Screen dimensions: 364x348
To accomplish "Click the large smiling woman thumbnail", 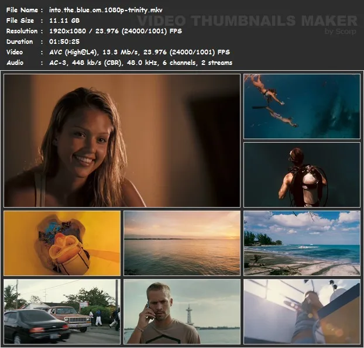I will pos(122,140).
